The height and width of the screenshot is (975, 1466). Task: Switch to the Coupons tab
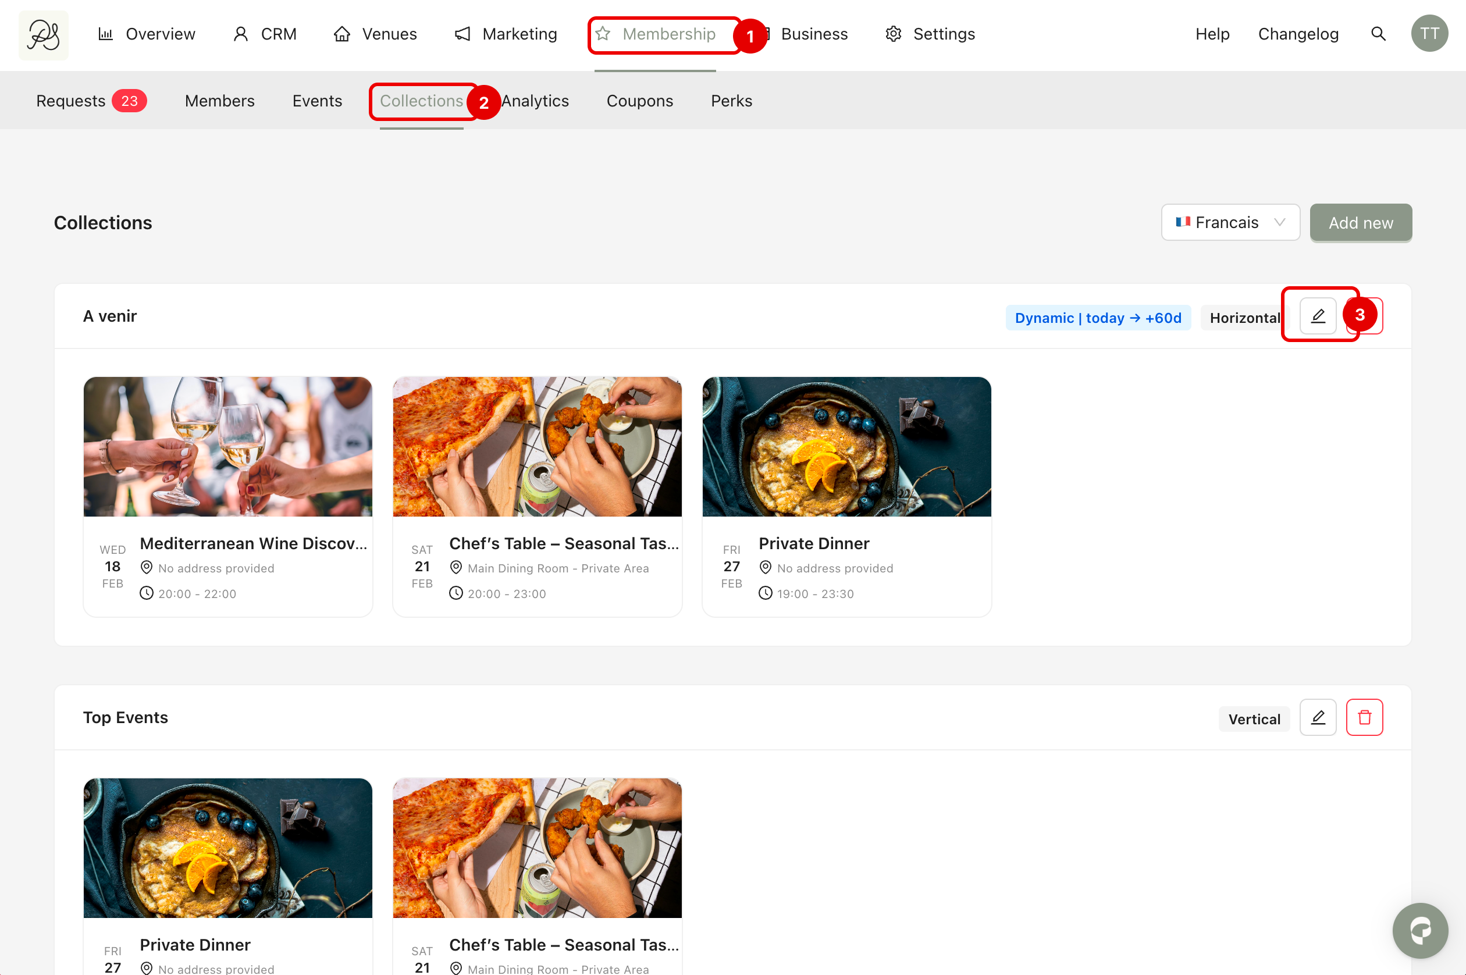(639, 101)
